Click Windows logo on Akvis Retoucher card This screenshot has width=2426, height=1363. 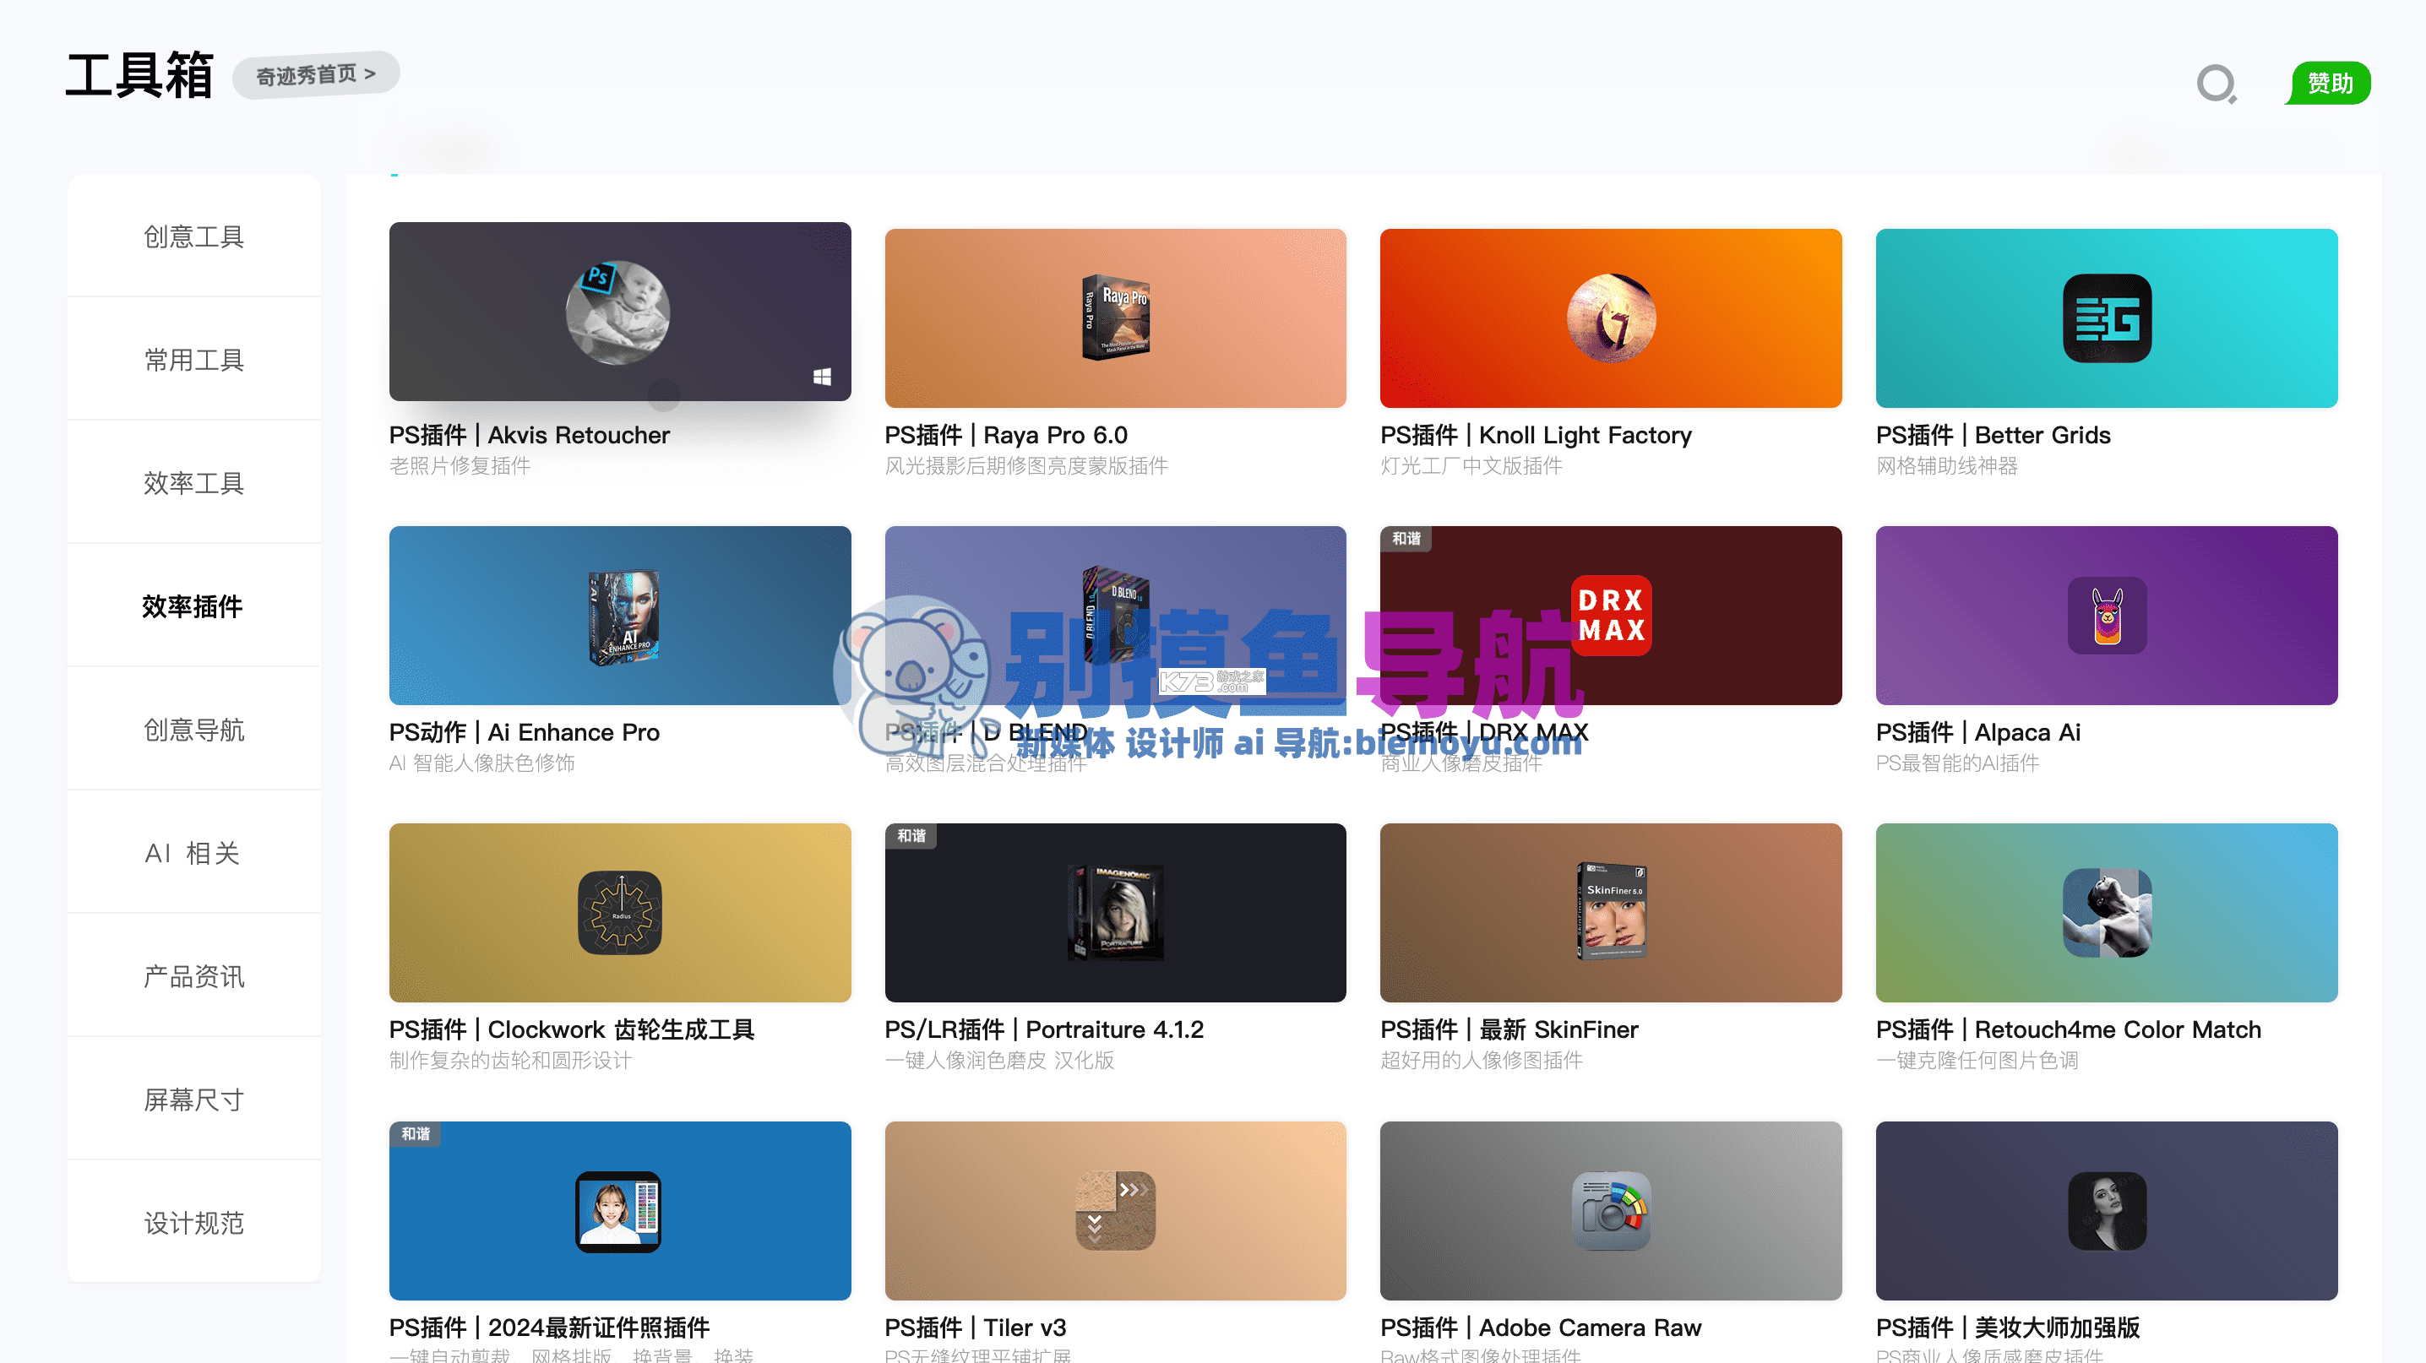tap(822, 377)
